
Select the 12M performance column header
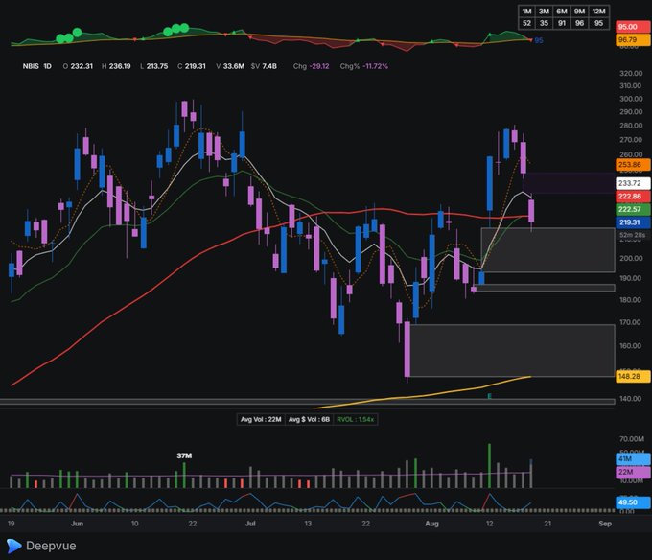[598, 12]
